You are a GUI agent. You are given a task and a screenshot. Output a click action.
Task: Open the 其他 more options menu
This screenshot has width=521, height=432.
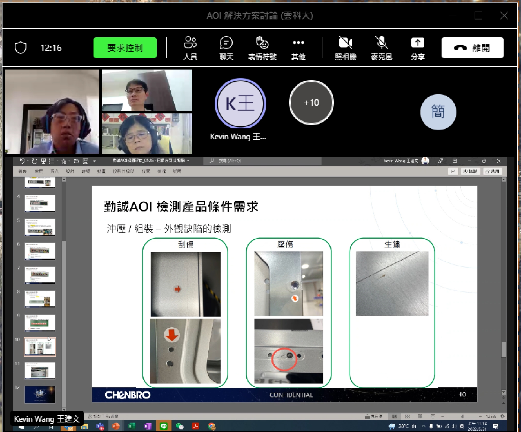(298, 48)
